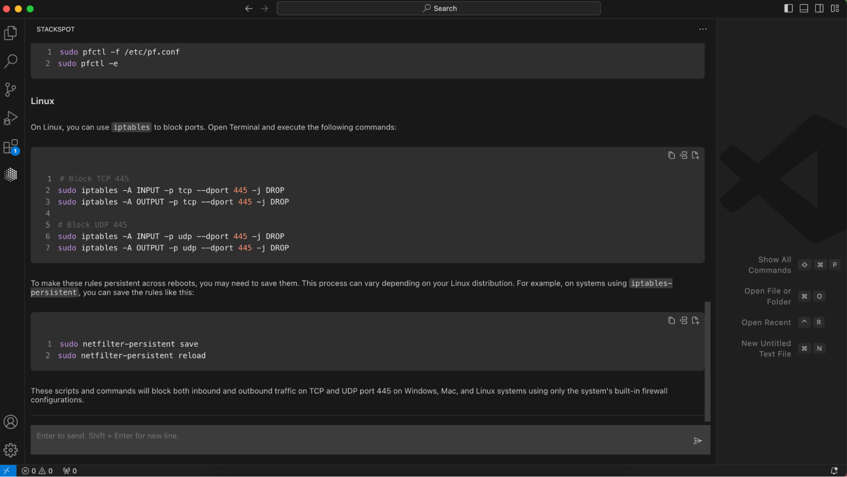This screenshot has width=847, height=477.
Task: Open the Customize Layout menu
Action: pos(835,8)
